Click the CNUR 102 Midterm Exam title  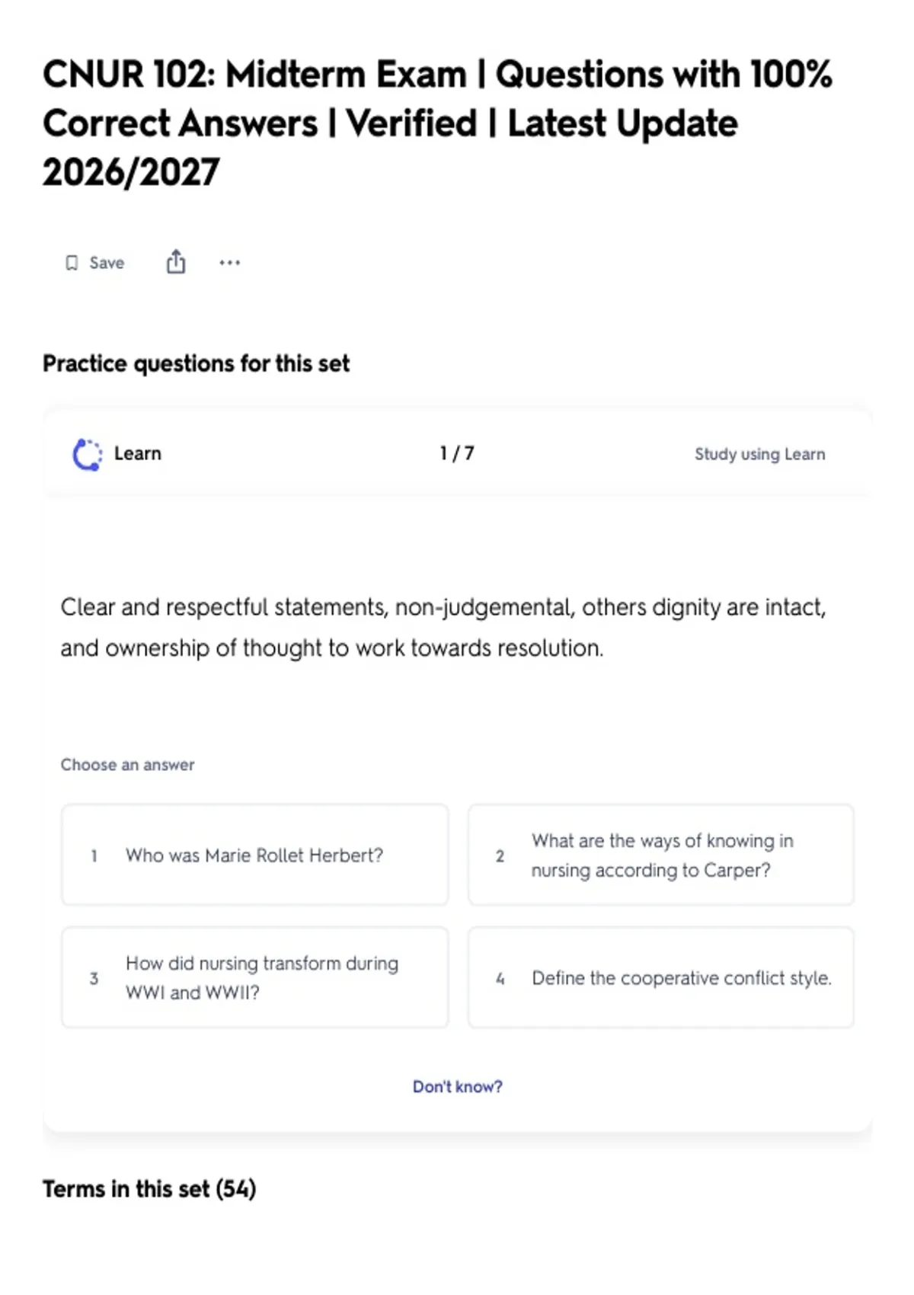437,123
